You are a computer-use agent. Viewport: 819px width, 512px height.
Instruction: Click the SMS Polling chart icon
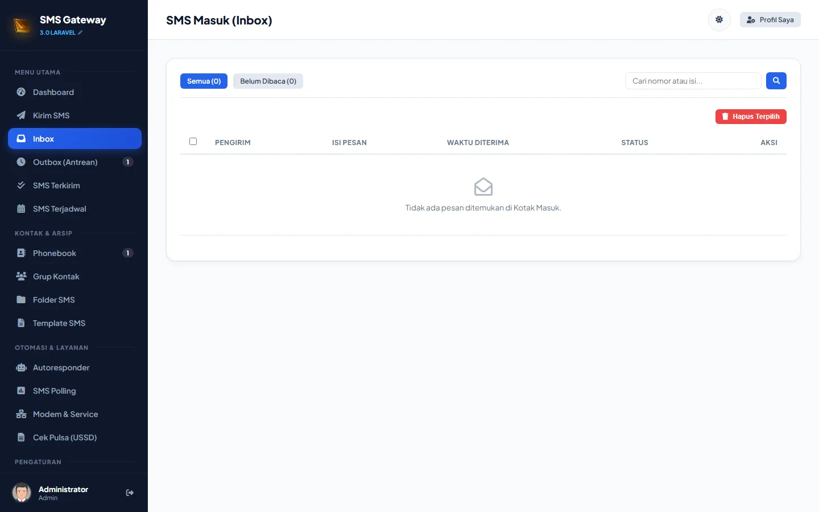click(21, 391)
